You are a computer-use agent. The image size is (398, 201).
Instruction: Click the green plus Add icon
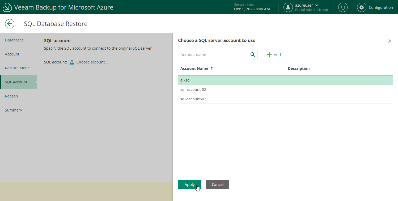[x=269, y=54]
